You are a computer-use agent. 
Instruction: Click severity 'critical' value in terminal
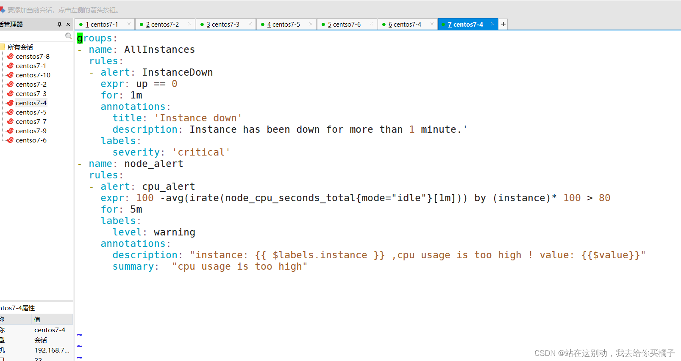(201, 153)
